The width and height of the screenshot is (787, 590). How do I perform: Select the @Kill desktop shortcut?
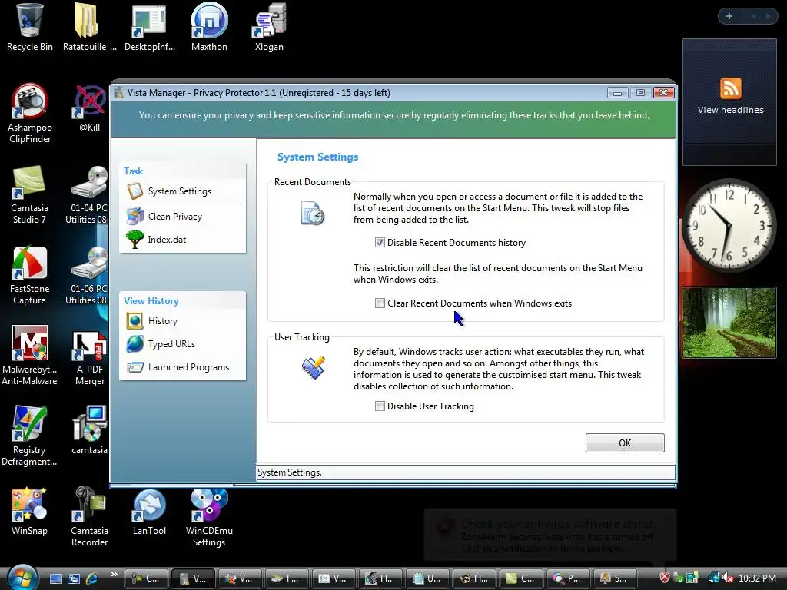[x=89, y=108]
